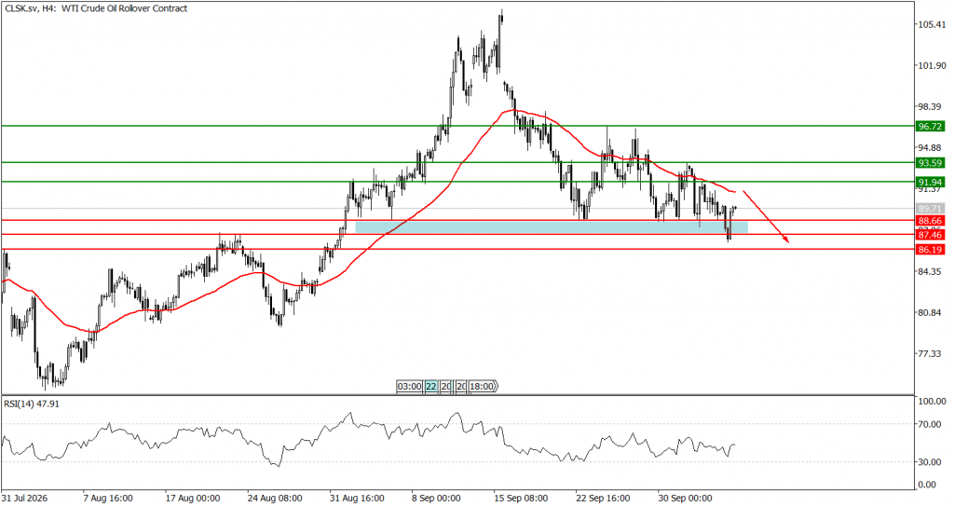
Task: Select the 03:00 event marker on the timeline
Action: pos(409,387)
